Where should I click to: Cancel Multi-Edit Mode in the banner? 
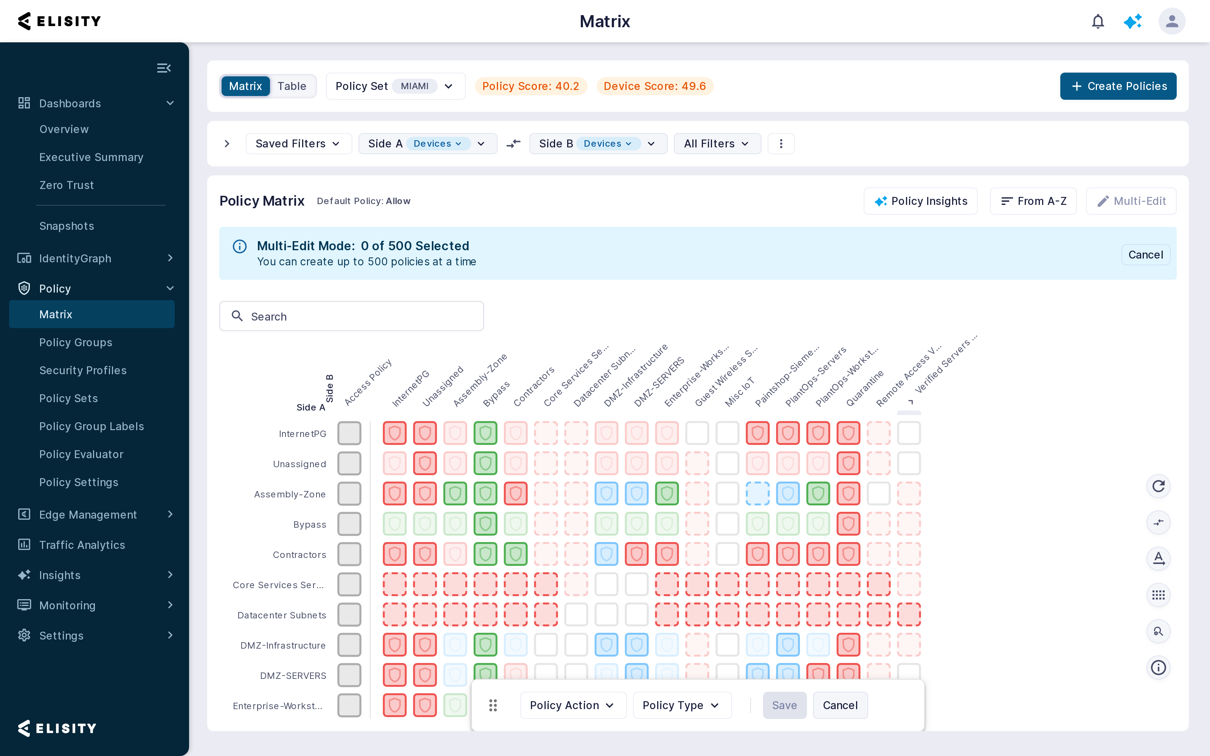pos(1145,255)
